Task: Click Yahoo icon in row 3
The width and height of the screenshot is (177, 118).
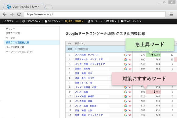Action: tap(130, 64)
